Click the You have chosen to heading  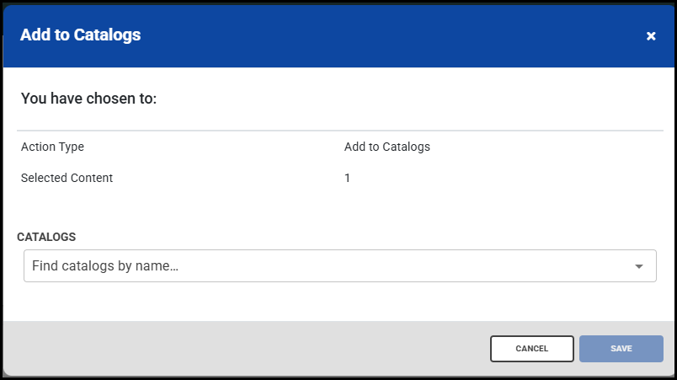coord(89,99)
